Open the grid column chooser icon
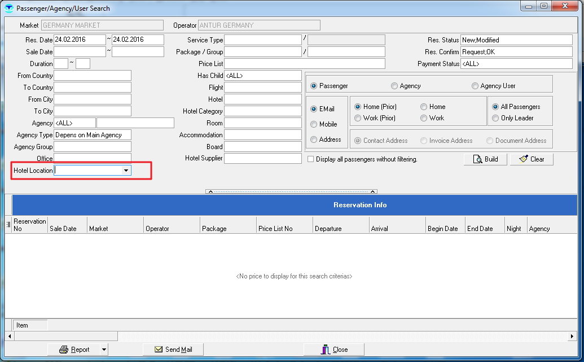Screen dimensions: 584x362 [x=8, y=225]
